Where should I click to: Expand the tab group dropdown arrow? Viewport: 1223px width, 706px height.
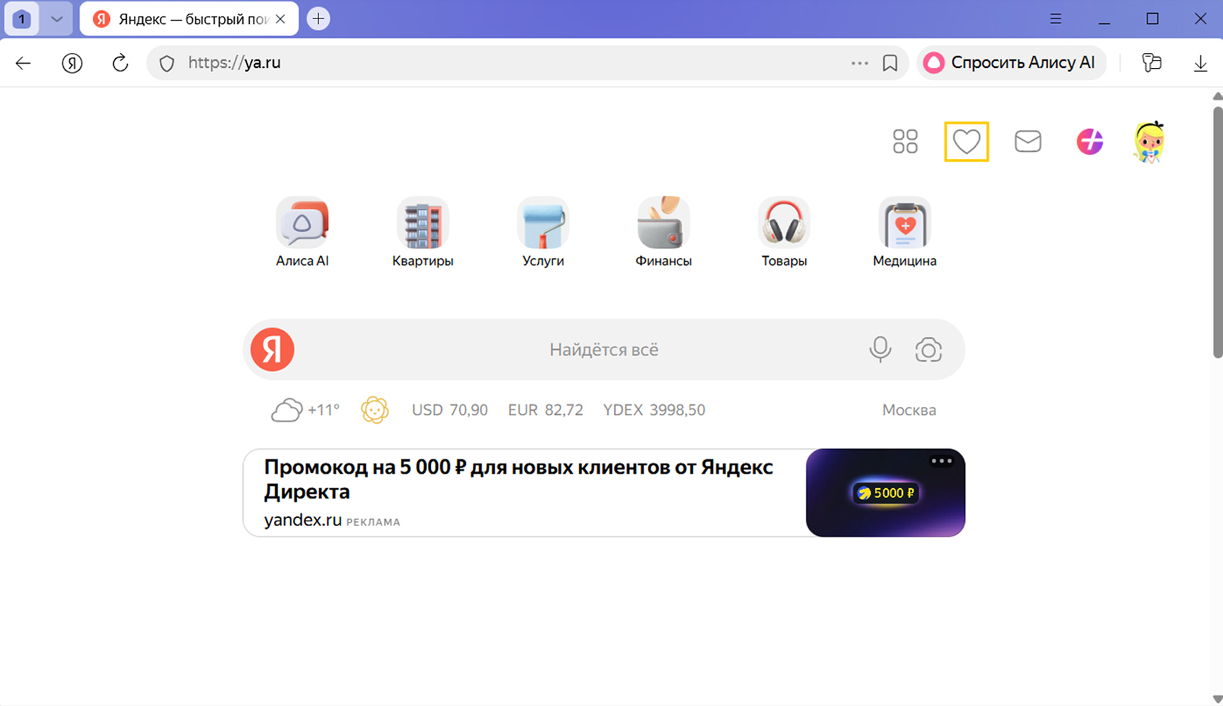pos(57,19)
